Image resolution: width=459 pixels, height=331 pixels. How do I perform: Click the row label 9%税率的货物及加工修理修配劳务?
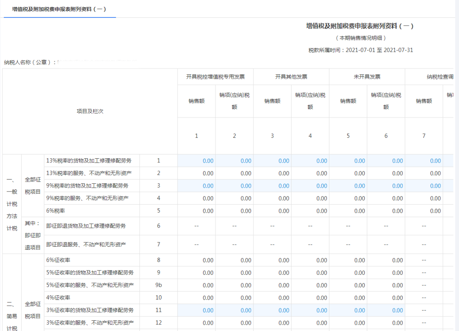(x=87, y=186)
